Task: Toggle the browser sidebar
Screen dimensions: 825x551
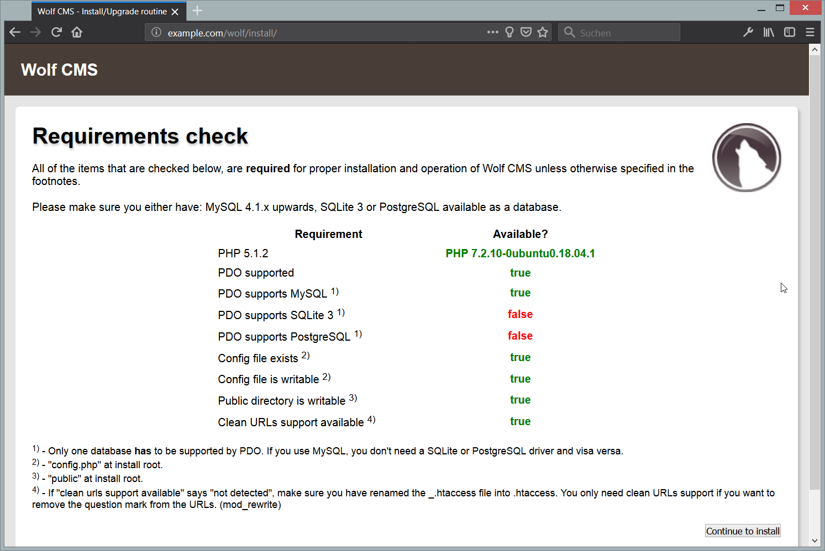Action: [x=790, y=33]
